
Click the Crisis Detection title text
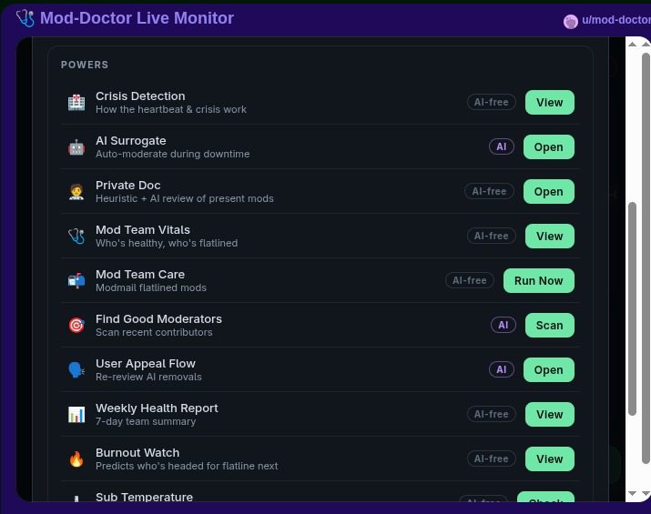pyautogui.click(x=140, y=96)
